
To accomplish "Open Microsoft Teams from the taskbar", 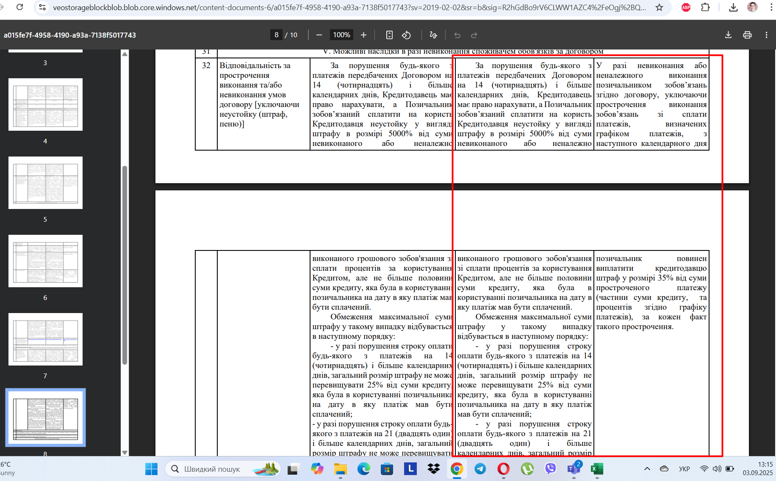I will (x=574, y=469).
